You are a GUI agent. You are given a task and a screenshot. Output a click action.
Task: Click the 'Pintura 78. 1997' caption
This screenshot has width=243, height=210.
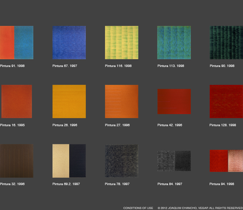(117, 184)
